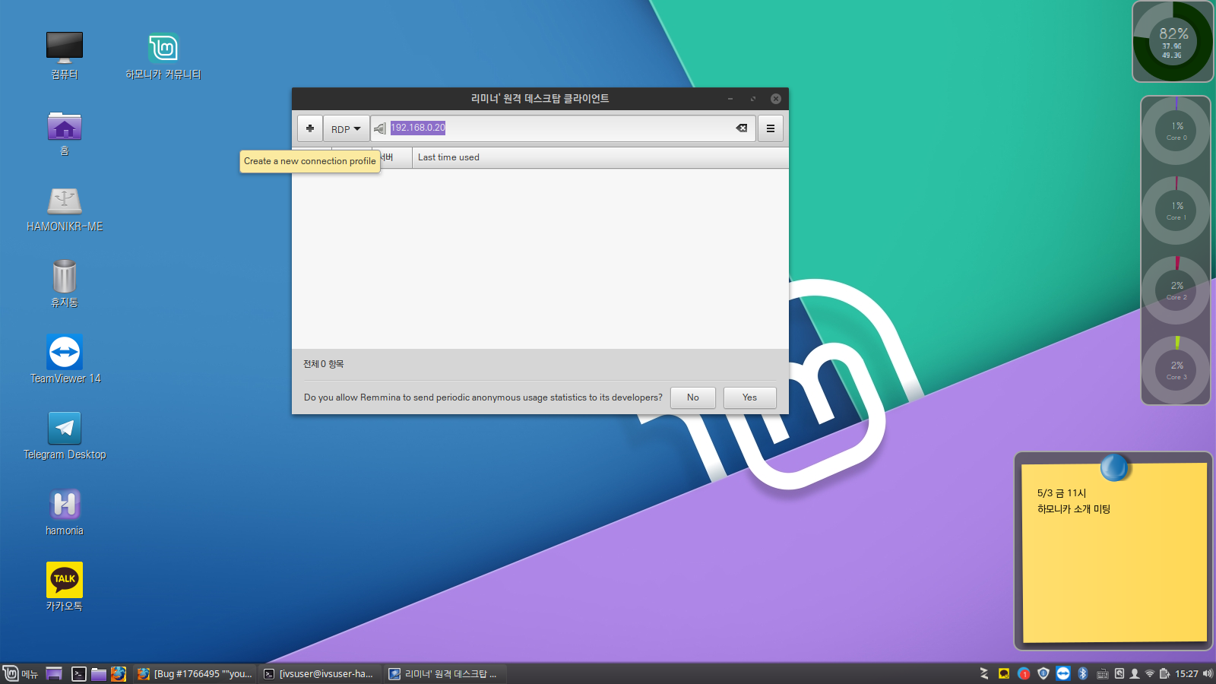Click Bluetooth icon in system tray

pos(1083,673)
